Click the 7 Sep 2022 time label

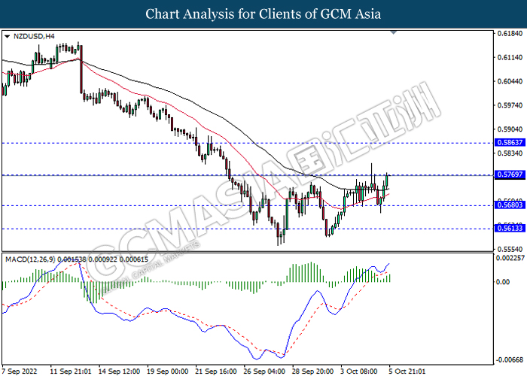(20, 371)
